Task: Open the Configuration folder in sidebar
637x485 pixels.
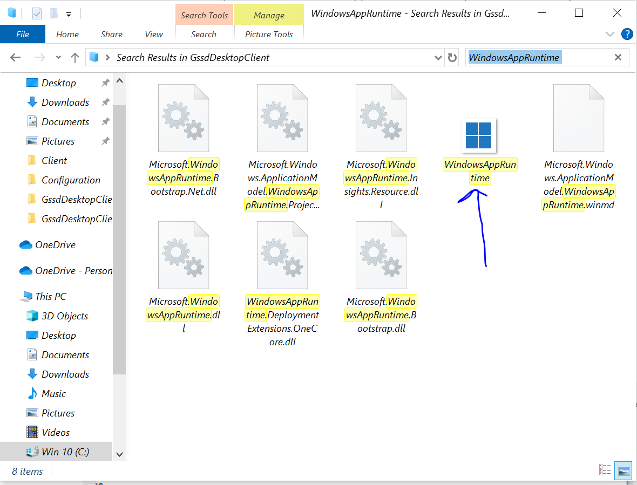Action: (x=63, y=180)
